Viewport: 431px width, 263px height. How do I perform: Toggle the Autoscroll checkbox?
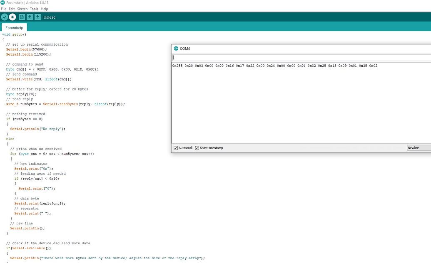pos(176,148)
